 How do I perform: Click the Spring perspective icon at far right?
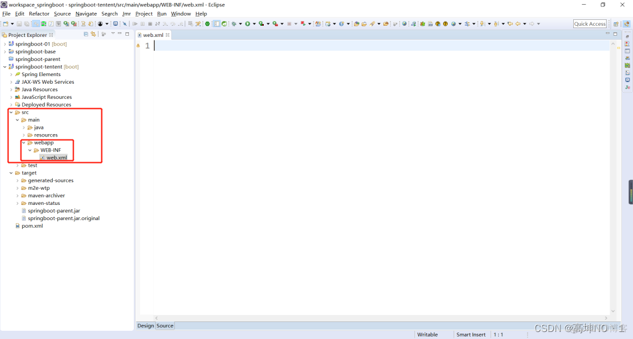pyautogui.click(x=627, y=24)
